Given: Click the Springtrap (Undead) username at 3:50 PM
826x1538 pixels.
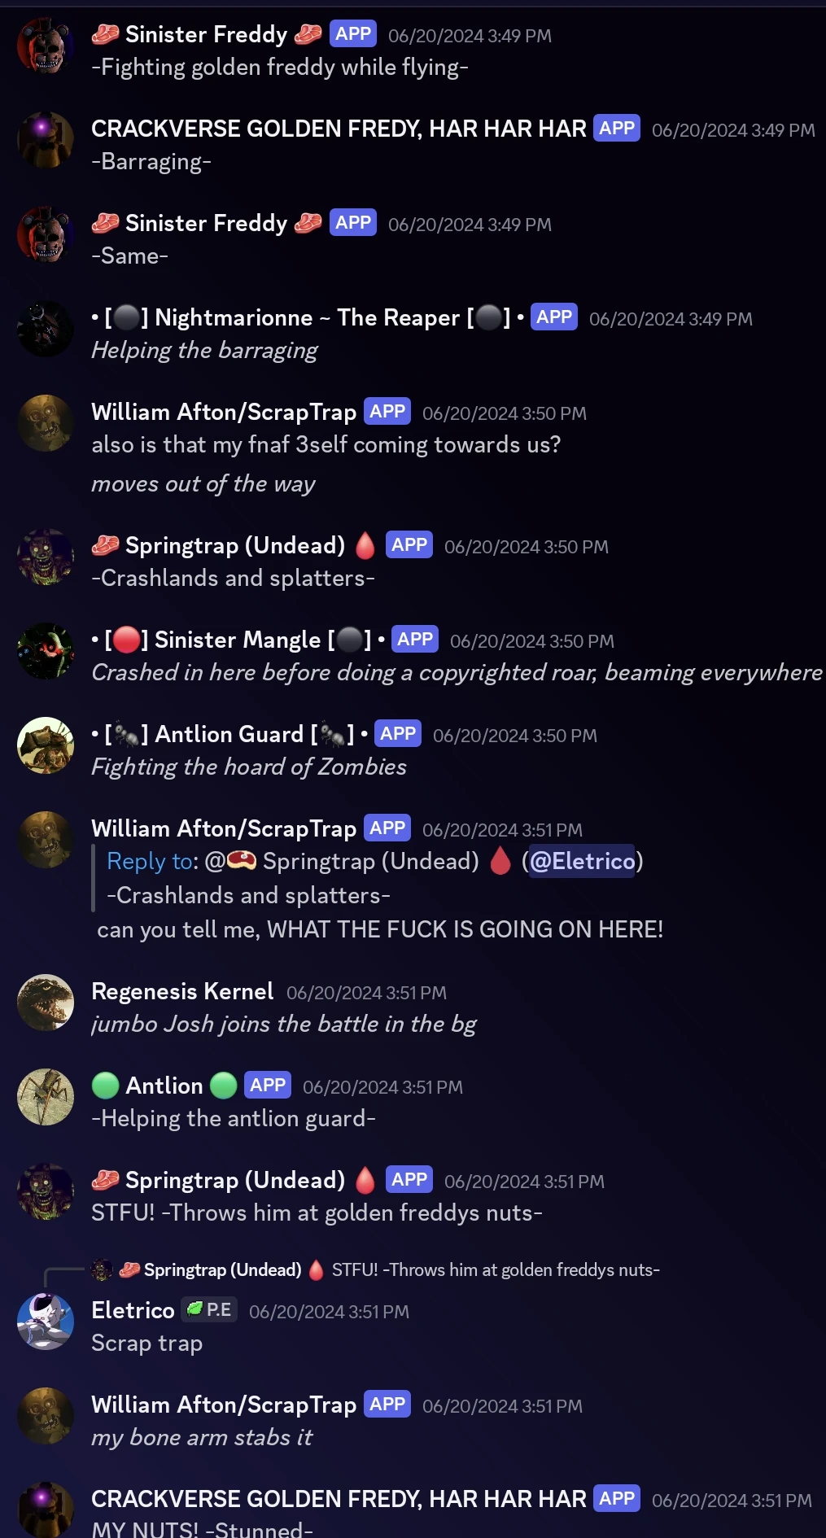Looking at the screenshot, I should tap(235, 545).
